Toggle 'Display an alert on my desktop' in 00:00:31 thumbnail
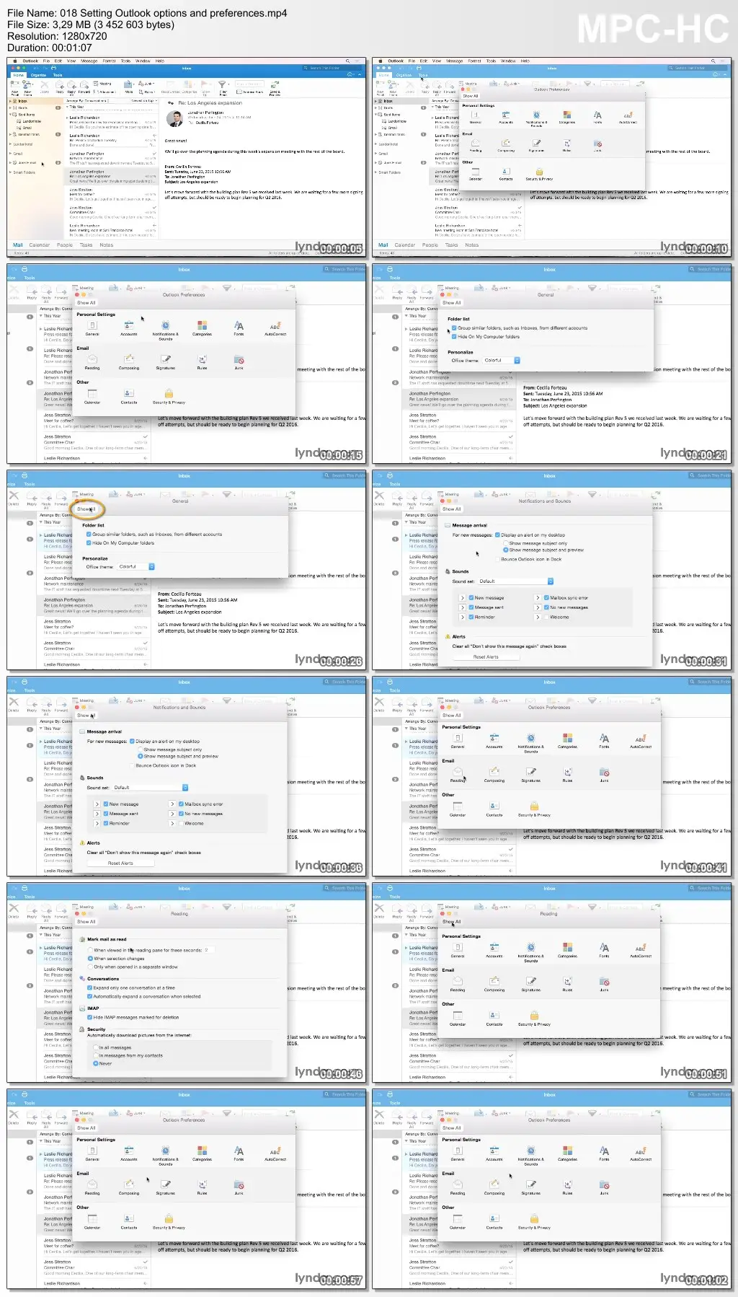The width and height of the screenshot is (738, 1297). coord(497,535)
